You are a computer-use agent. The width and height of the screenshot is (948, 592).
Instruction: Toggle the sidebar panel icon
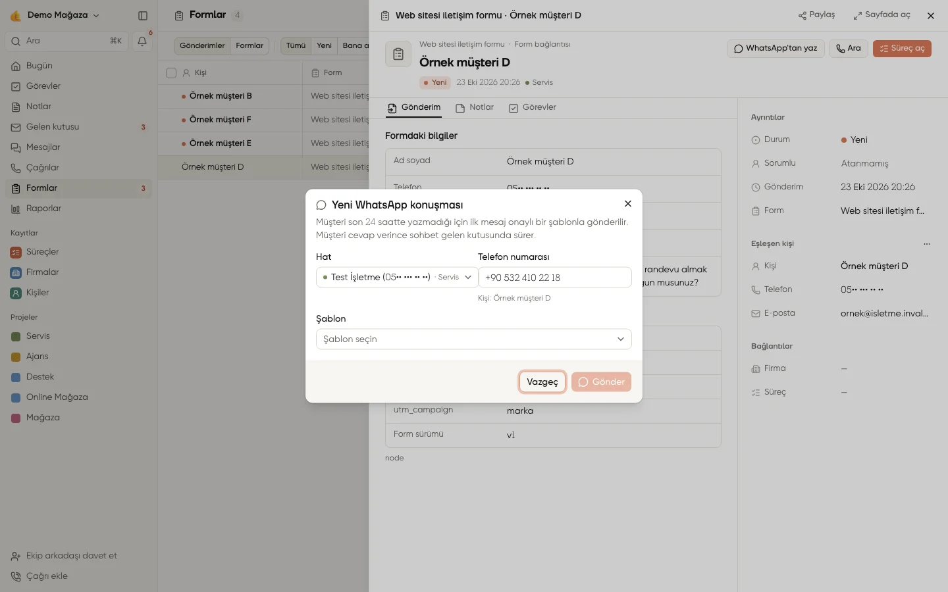click(x=143, y=15)
